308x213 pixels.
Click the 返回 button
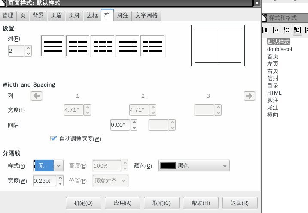[240, 203]
